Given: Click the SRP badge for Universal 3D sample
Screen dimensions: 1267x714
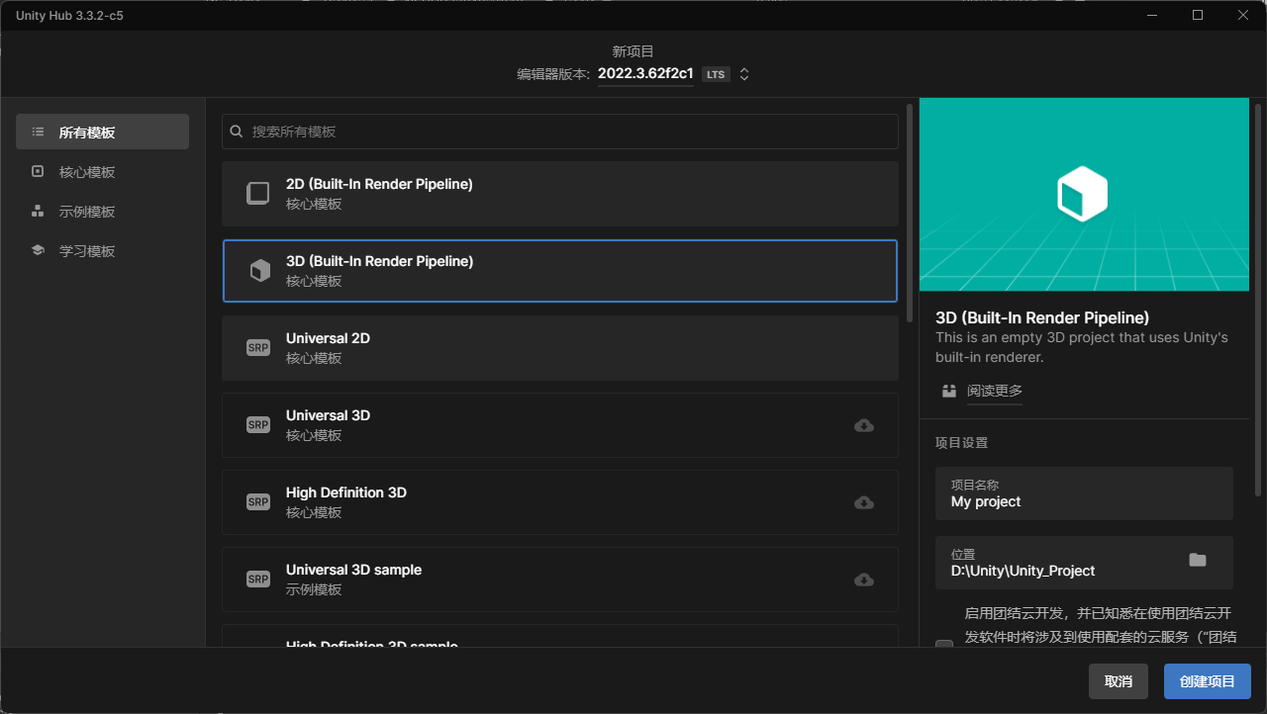Looking at the screenshot, I should click(258, 580).
